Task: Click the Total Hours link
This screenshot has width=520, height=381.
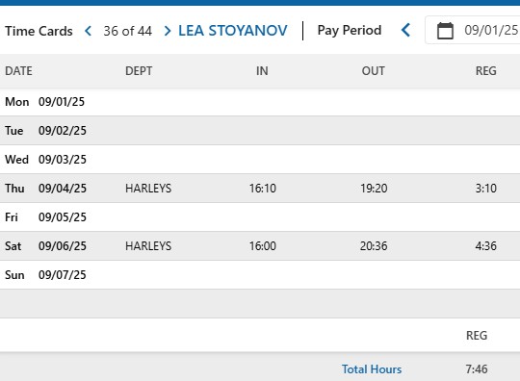Action: click(372, 369)
